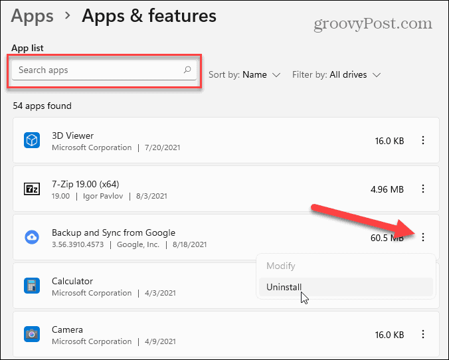449x360 pixels.
Task: Click the search magnifier icon
Action: pos(187,70)
